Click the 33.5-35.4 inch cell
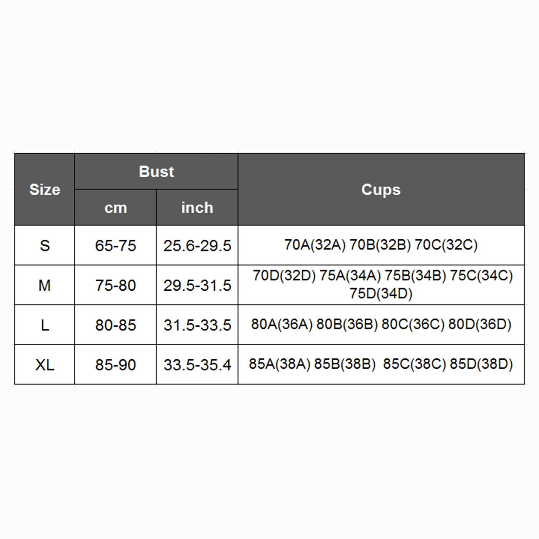Viewport: 539px width, 539px height. [x=197, y=364]
